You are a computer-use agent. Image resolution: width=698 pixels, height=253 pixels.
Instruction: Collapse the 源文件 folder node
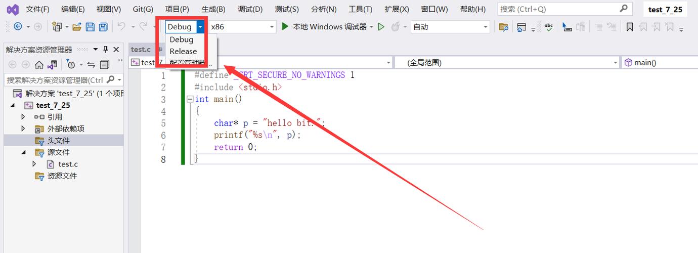click(x=23, y=152)
